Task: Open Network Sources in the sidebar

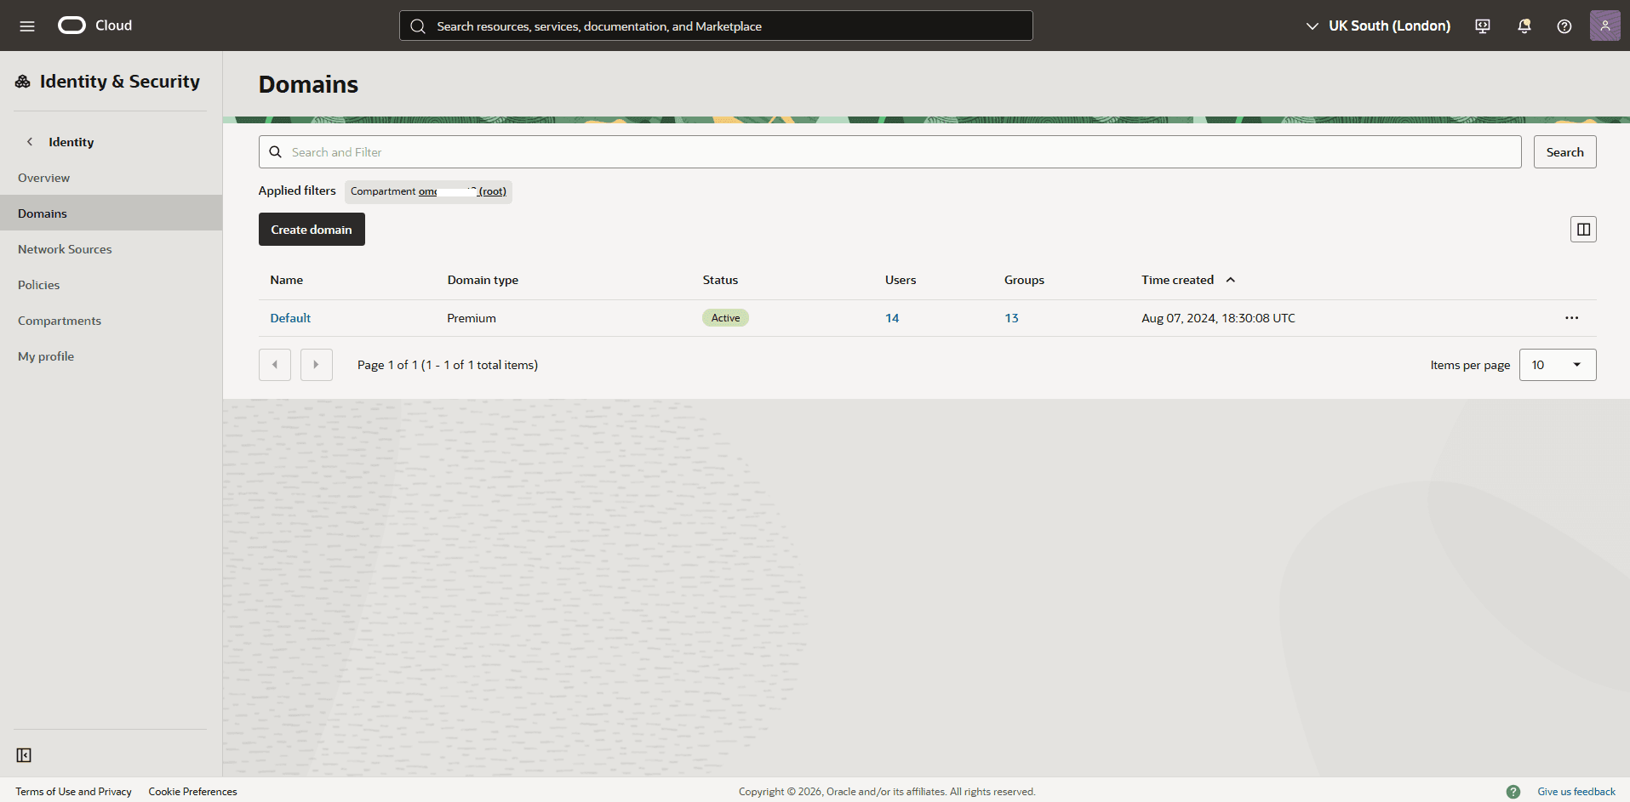Action: (x=111, y=249)
